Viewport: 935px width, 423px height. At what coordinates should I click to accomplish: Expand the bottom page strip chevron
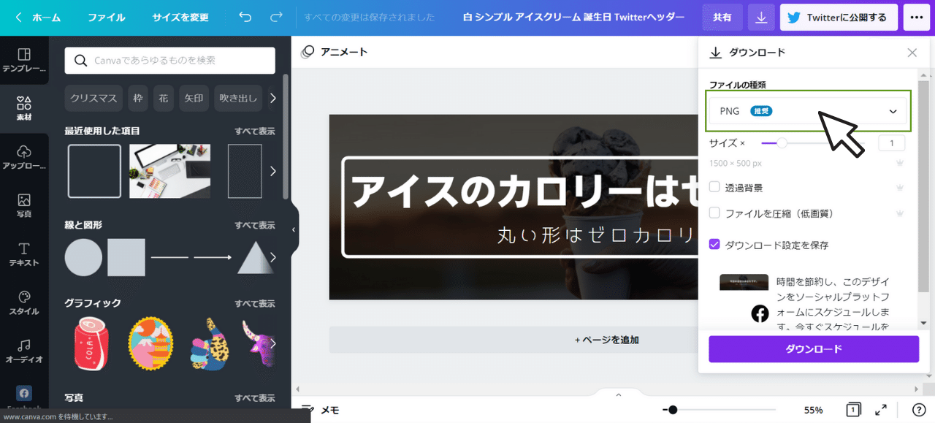tap(618, 395)
